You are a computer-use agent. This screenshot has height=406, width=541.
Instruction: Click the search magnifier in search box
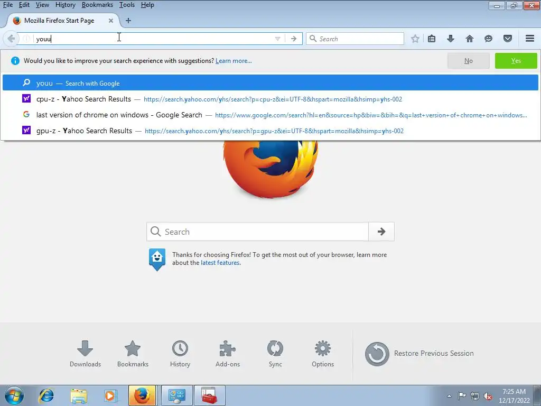click(313, 39)
